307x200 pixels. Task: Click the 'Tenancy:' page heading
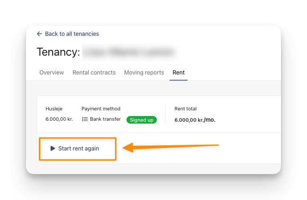pos(58,52)
